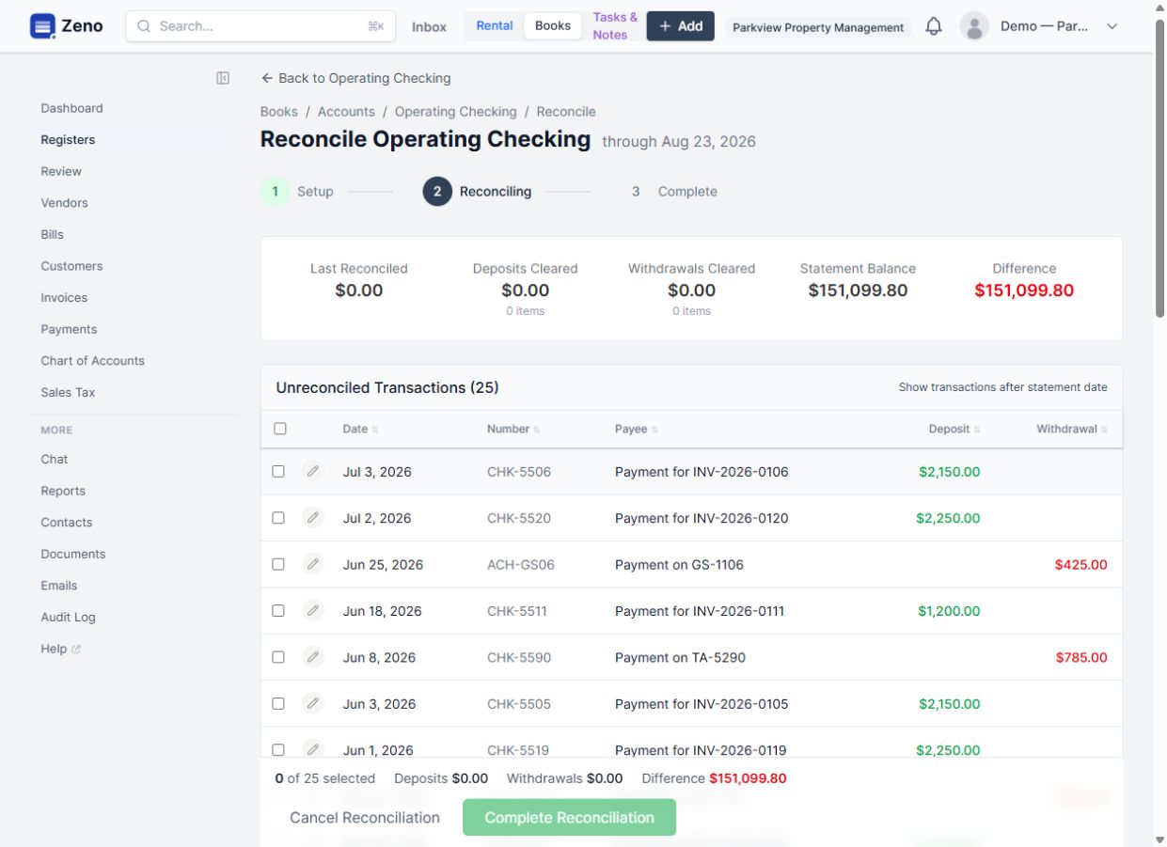
Task: Collapse the sidebar panel icon
Action: click(x=223, y=78)
